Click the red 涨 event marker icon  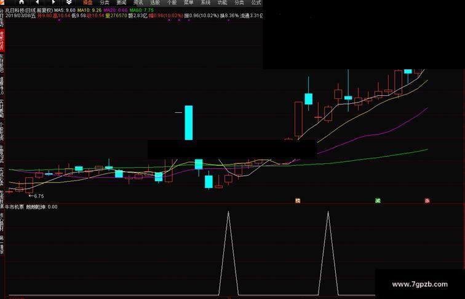point(427,201)
